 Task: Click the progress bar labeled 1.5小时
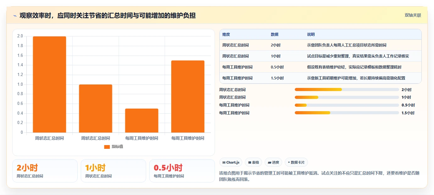[x=347, y=113]
